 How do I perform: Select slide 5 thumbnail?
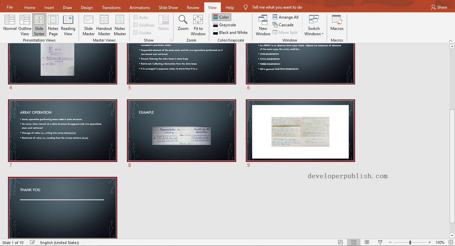(182, 63)
